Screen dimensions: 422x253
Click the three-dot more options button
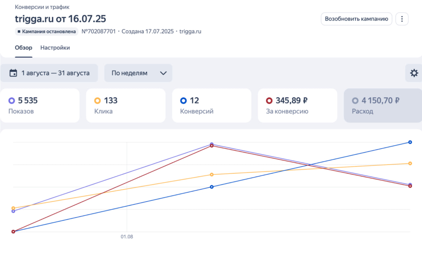pos(402,19)
